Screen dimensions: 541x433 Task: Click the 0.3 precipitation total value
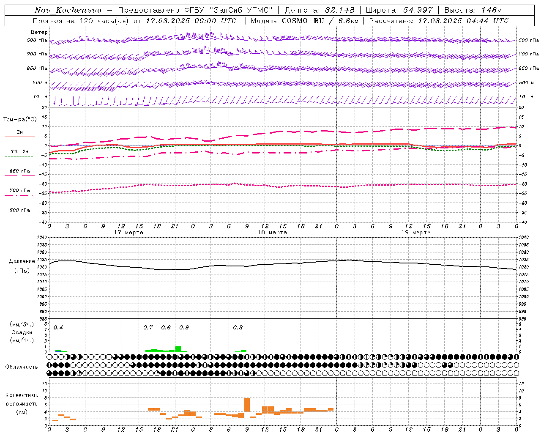coord(238,328)
